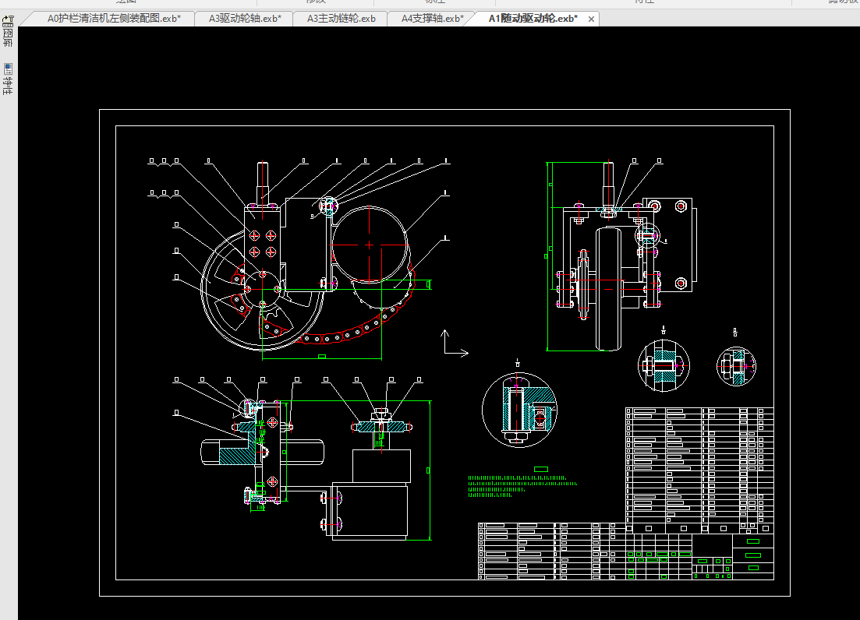The width and height of the screenshot is (860, 620).
Task: Select the active A1随动驱动轮.exb tab
Action: (533, 19)
